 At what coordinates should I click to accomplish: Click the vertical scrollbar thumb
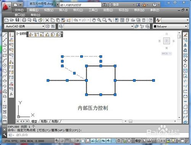point(179,37)
